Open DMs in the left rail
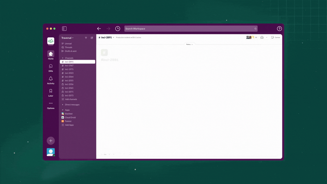The width and height of the screenshot is (327, 184). click(x=51, y=68)
